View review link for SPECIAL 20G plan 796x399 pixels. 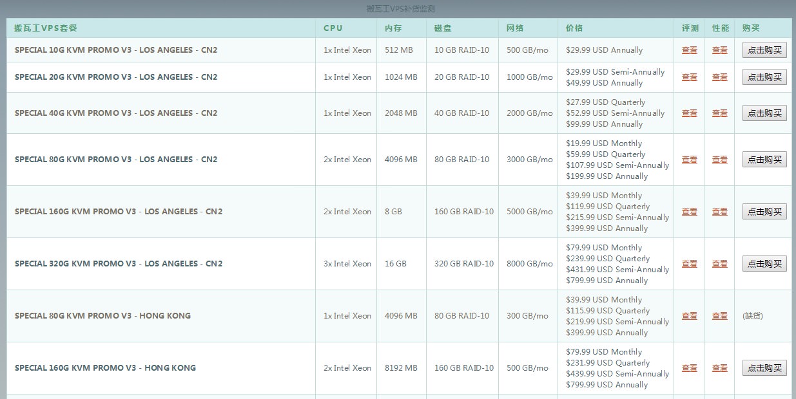(689, 77)
